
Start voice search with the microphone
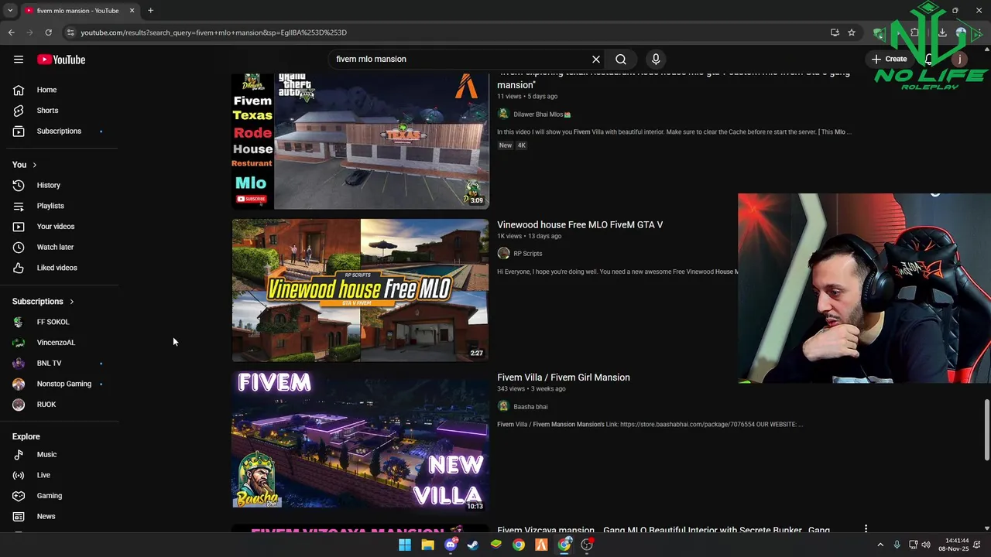tap(656, 60)
